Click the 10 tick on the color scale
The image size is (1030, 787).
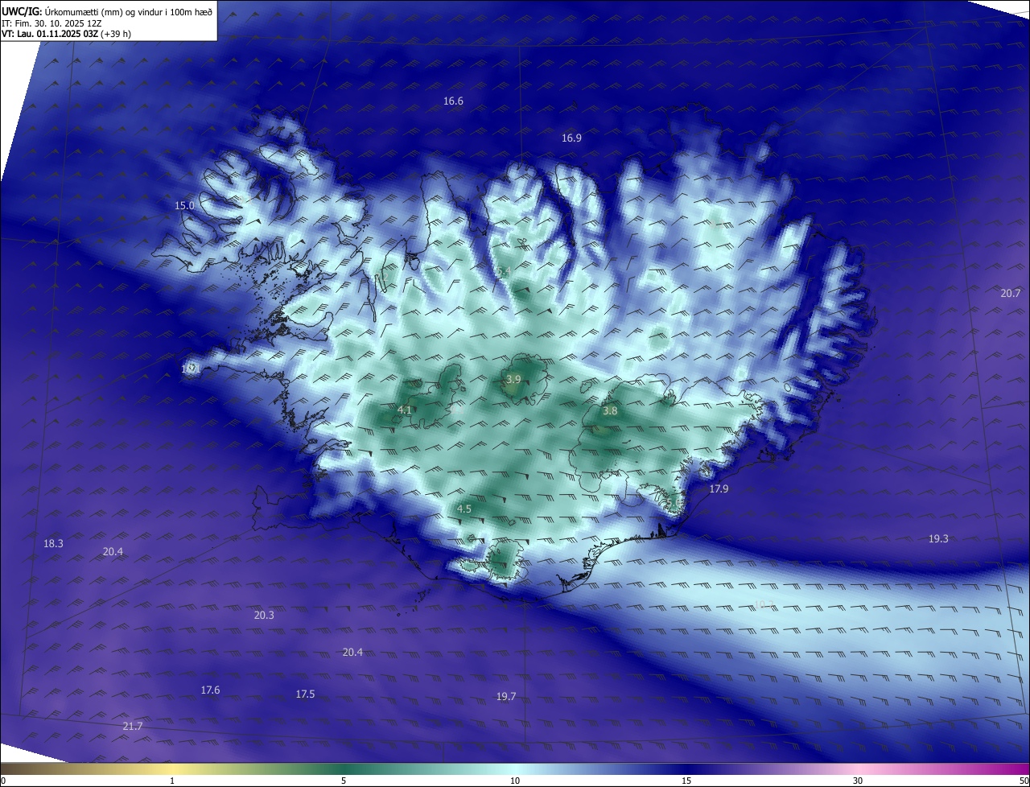(x=515, y=781)
